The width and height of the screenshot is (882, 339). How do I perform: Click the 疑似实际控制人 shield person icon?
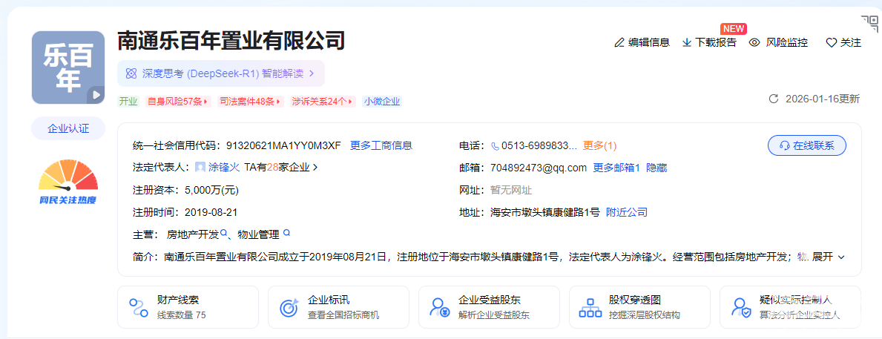741,308
